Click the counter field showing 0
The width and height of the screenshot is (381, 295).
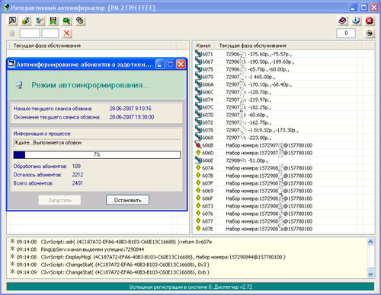346,33
